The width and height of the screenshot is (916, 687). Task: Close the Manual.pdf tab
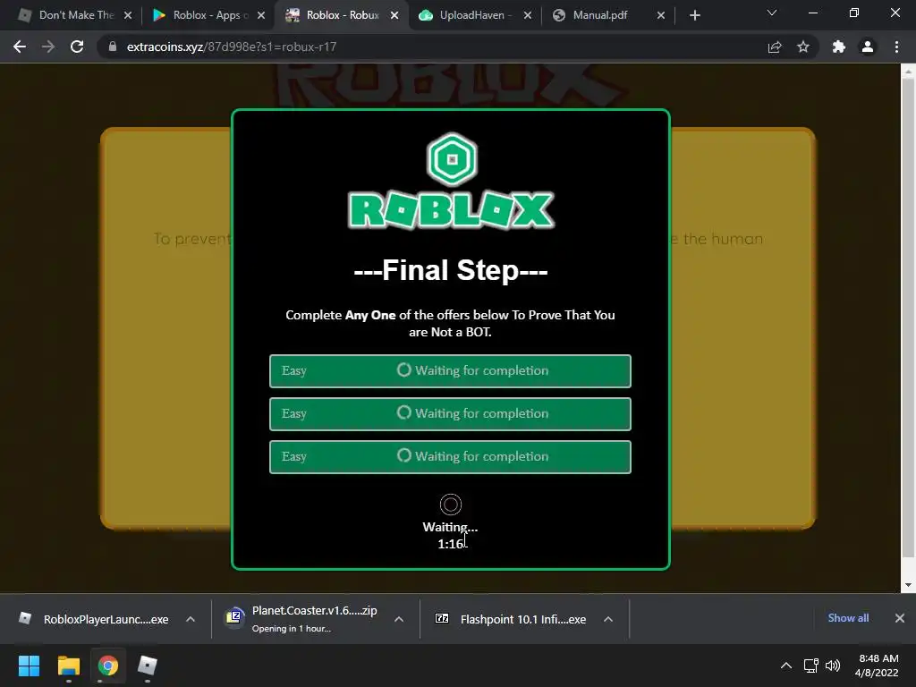(661, 16)
